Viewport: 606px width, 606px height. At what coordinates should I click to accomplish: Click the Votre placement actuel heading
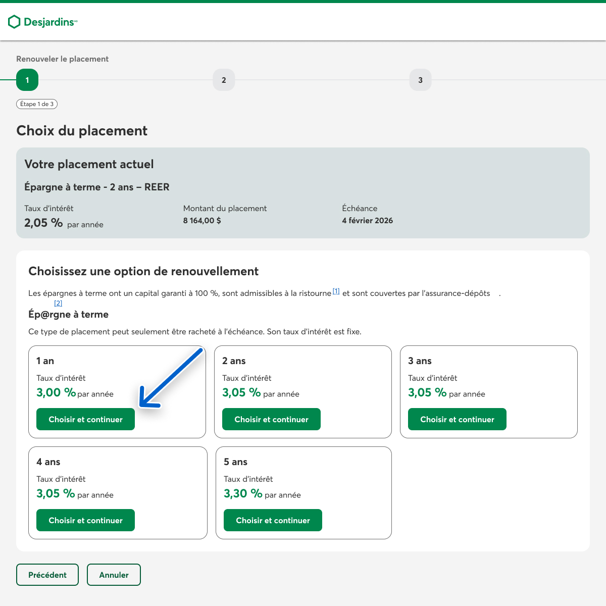click(89, 164)
